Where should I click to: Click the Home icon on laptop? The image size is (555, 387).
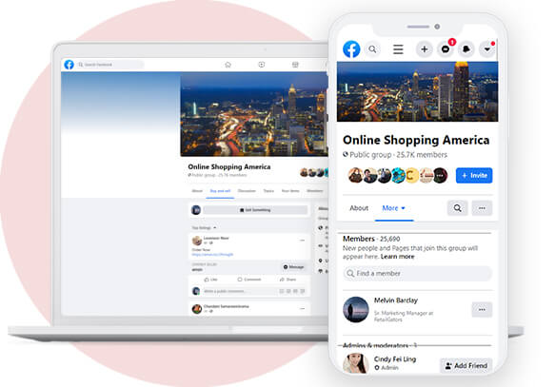228,65
